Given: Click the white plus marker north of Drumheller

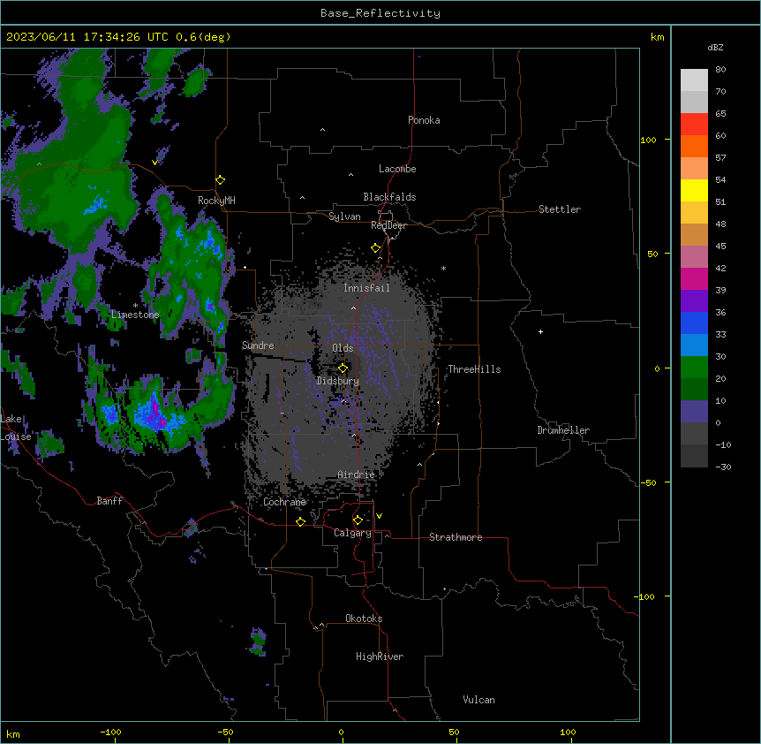Looking at the screenshot, I should coord(540,331).
